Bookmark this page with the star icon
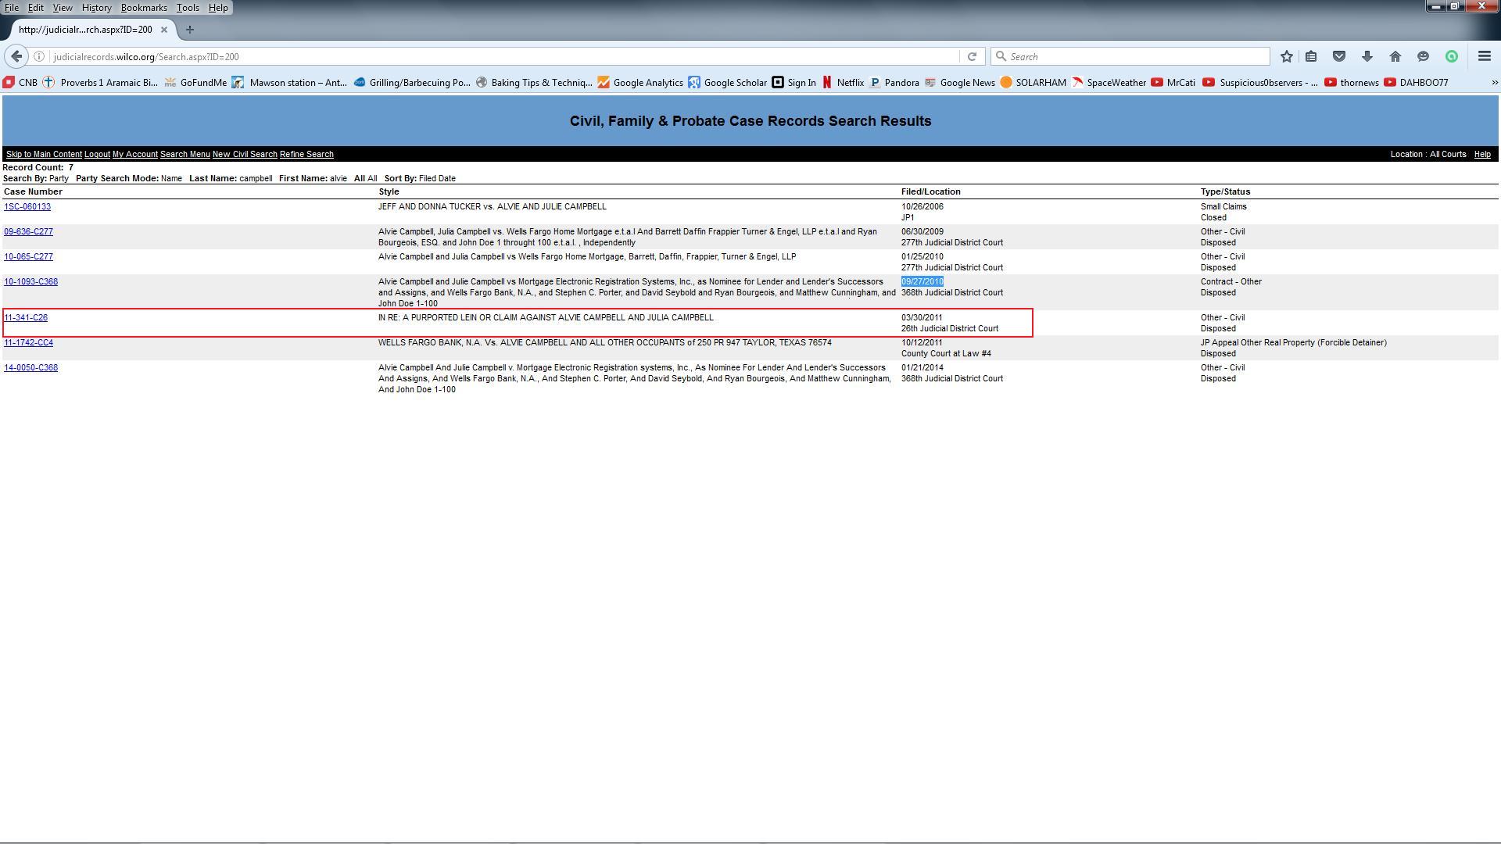The height and width of the screenshot is (844, 1501). tap(1287, 56)
